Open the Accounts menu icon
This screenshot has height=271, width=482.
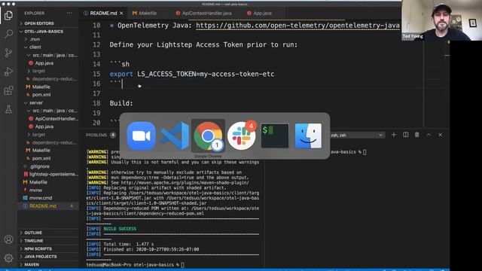tap(8, 239)
